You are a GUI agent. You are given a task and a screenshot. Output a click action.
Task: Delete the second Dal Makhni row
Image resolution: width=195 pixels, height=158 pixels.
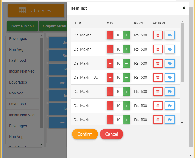158,49
